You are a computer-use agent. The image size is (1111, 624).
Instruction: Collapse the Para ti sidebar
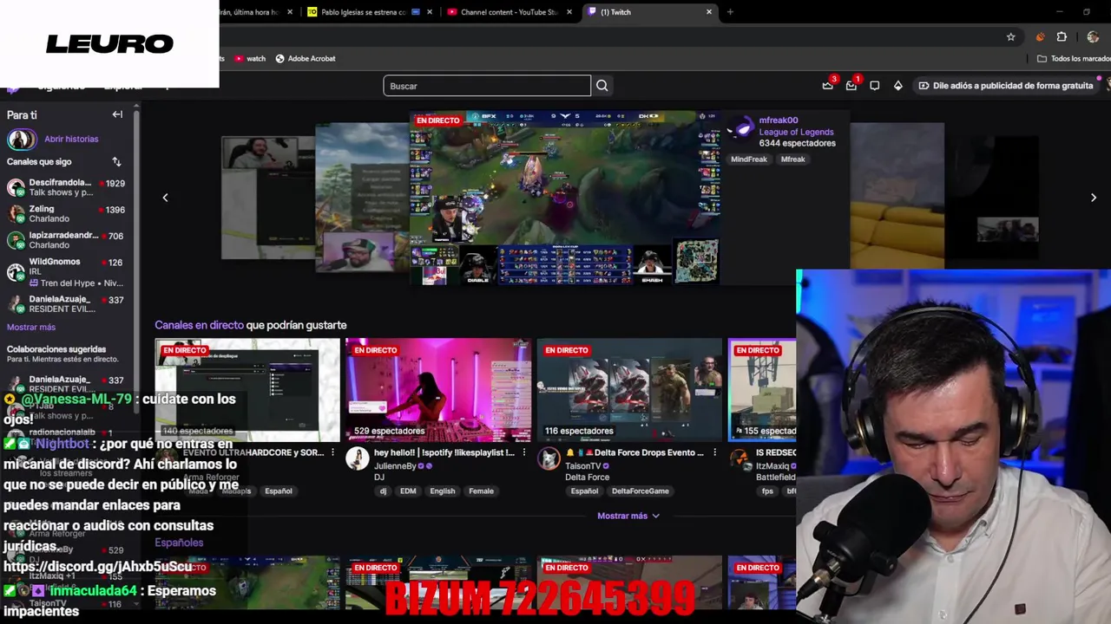(x=117, y=114)
